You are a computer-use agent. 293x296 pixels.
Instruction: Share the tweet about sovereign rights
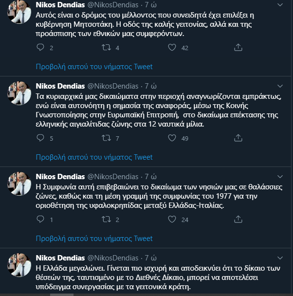[x=238, y=138]
